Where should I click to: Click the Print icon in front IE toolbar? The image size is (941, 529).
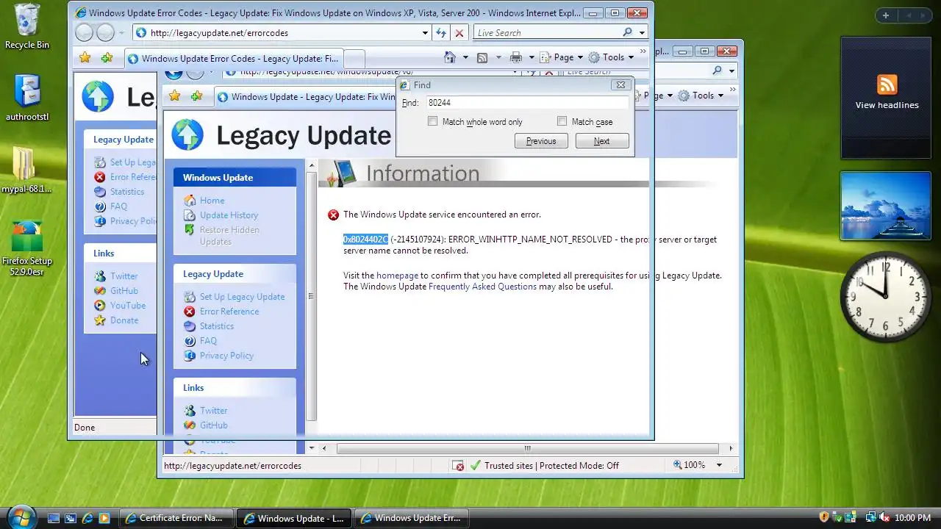point(516,57)
